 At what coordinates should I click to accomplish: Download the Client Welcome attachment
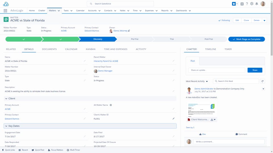[212, 120]
